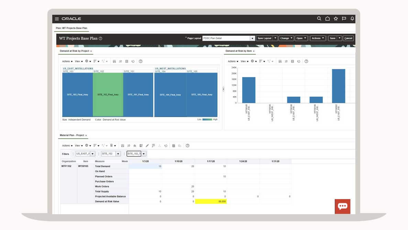
Task: Click the search magnifier icon in header
Action: click(319, 19)
